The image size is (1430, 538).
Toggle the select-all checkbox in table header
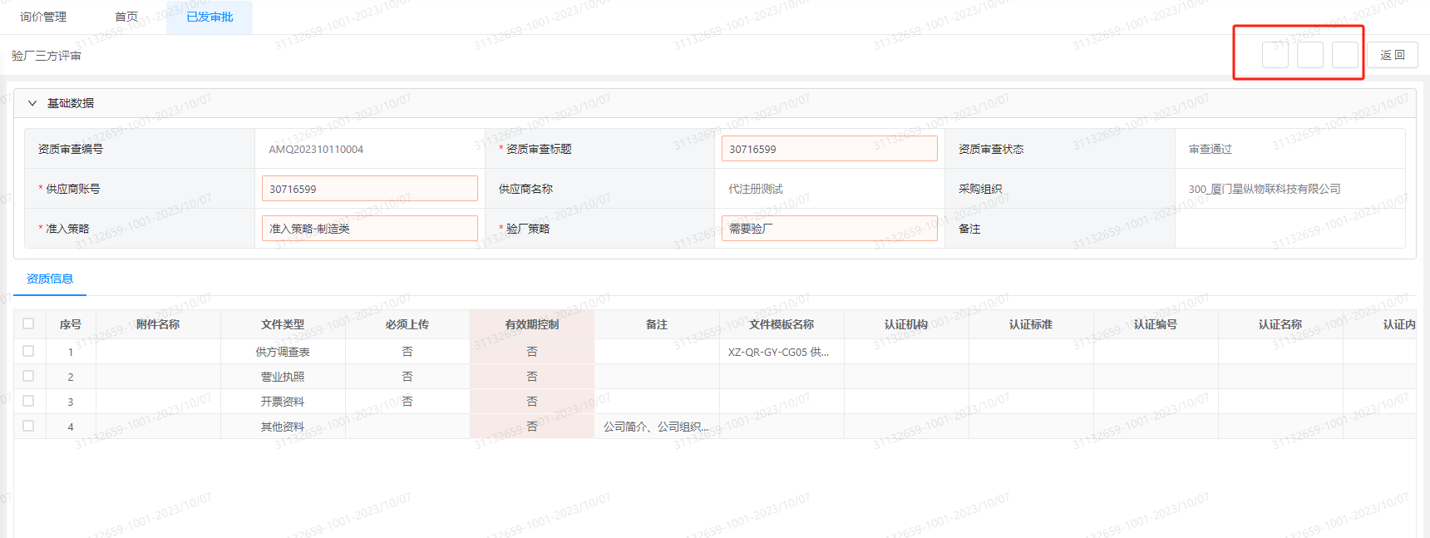[x=28, y=323]
